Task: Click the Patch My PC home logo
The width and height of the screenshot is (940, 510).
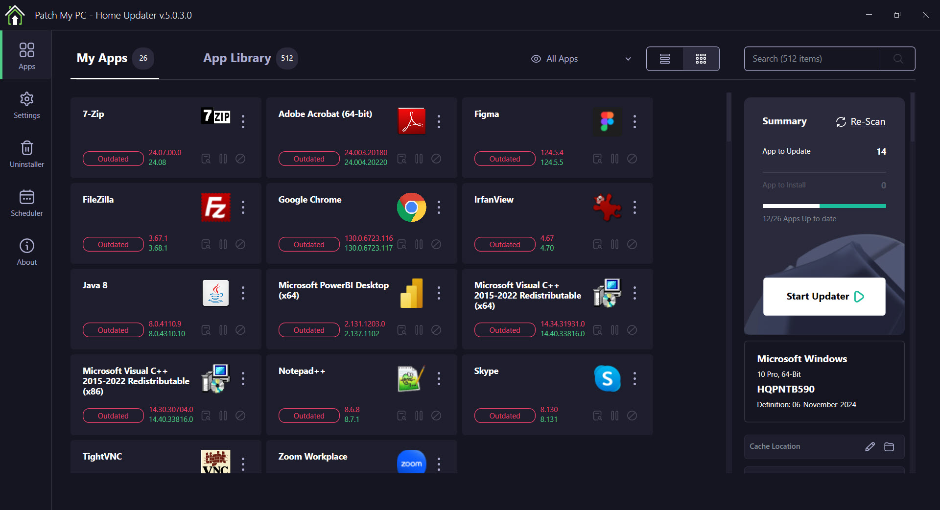Action: [15, 15]
